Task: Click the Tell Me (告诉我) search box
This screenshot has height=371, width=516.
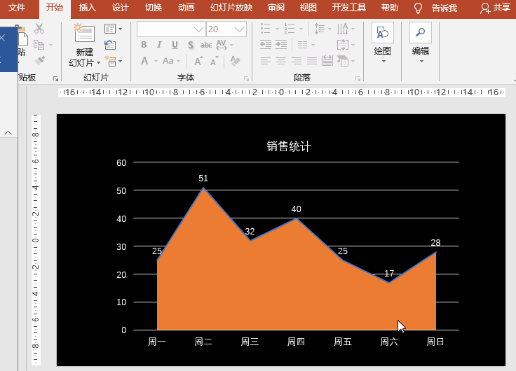Action: click(x=444, y=8)
